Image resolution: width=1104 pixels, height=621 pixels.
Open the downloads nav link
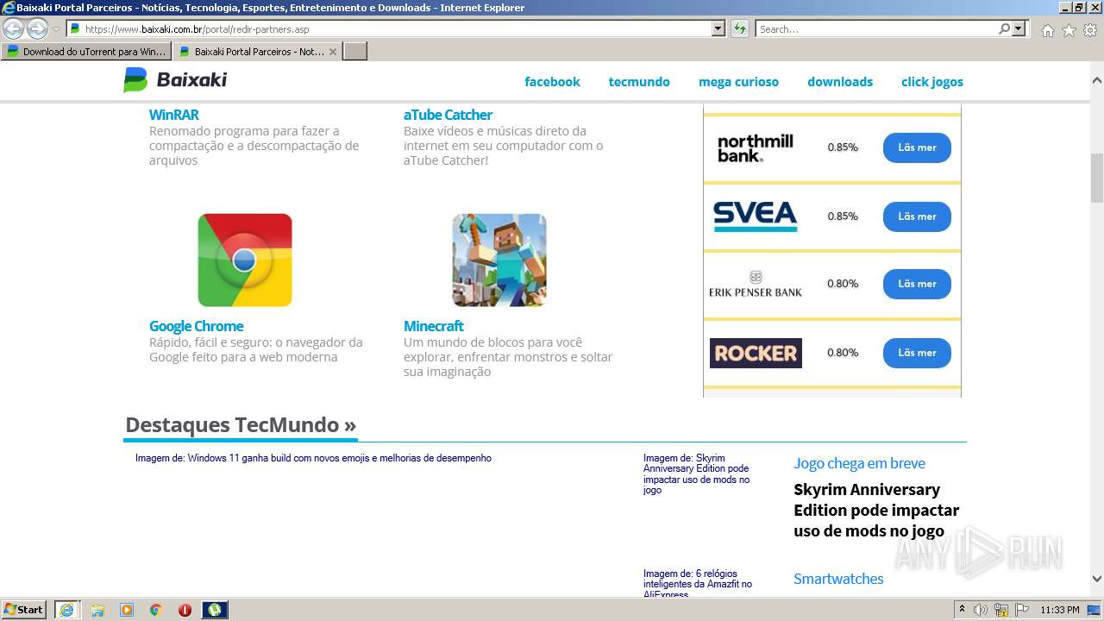(840, 82)
